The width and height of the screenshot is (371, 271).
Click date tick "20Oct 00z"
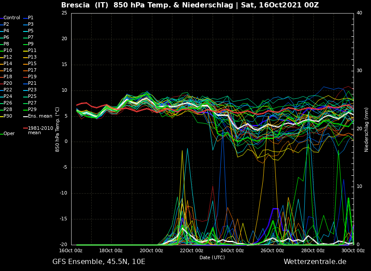tap(152, 250)
